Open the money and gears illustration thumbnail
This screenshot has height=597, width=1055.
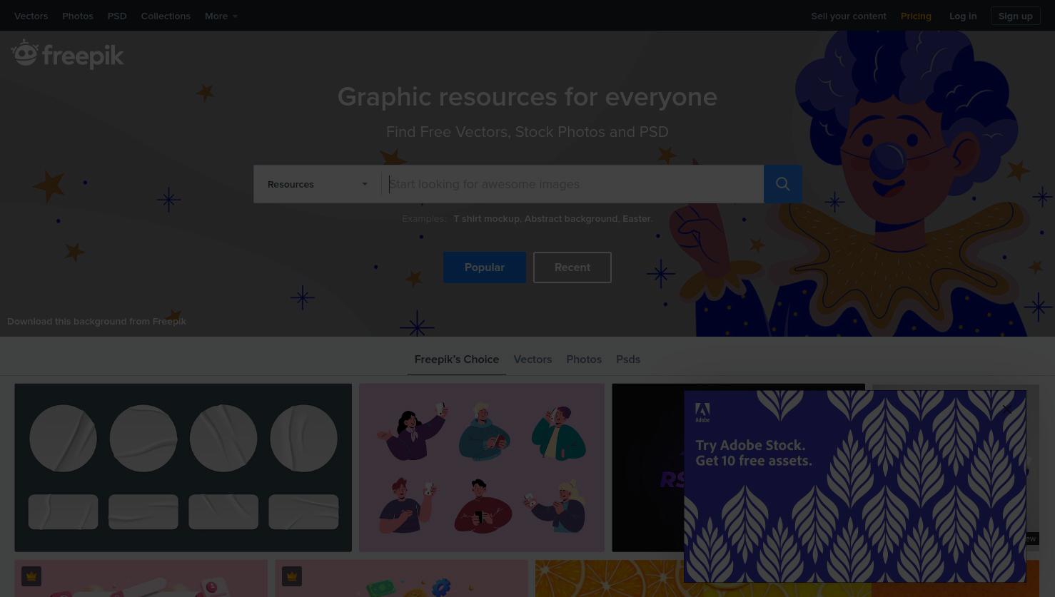click(x=401, y=578)
